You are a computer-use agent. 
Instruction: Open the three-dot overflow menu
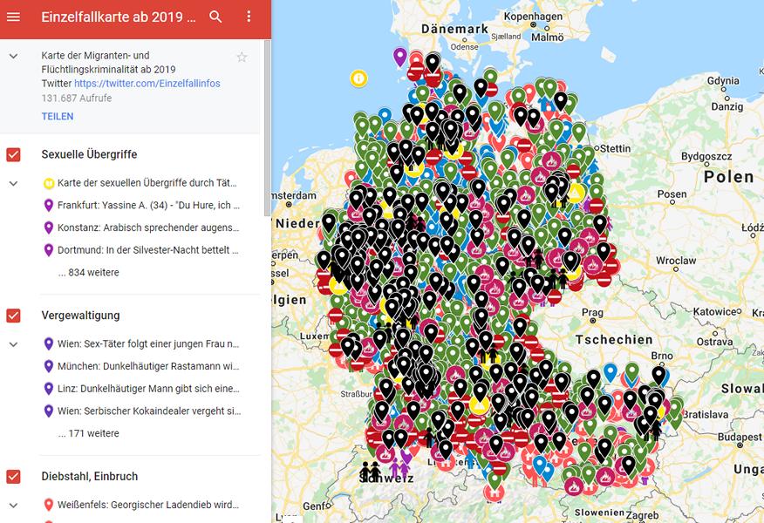pos(249,17)
